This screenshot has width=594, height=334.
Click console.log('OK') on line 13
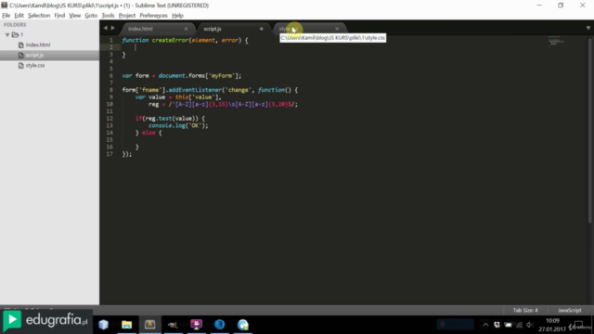click(177, 126)
